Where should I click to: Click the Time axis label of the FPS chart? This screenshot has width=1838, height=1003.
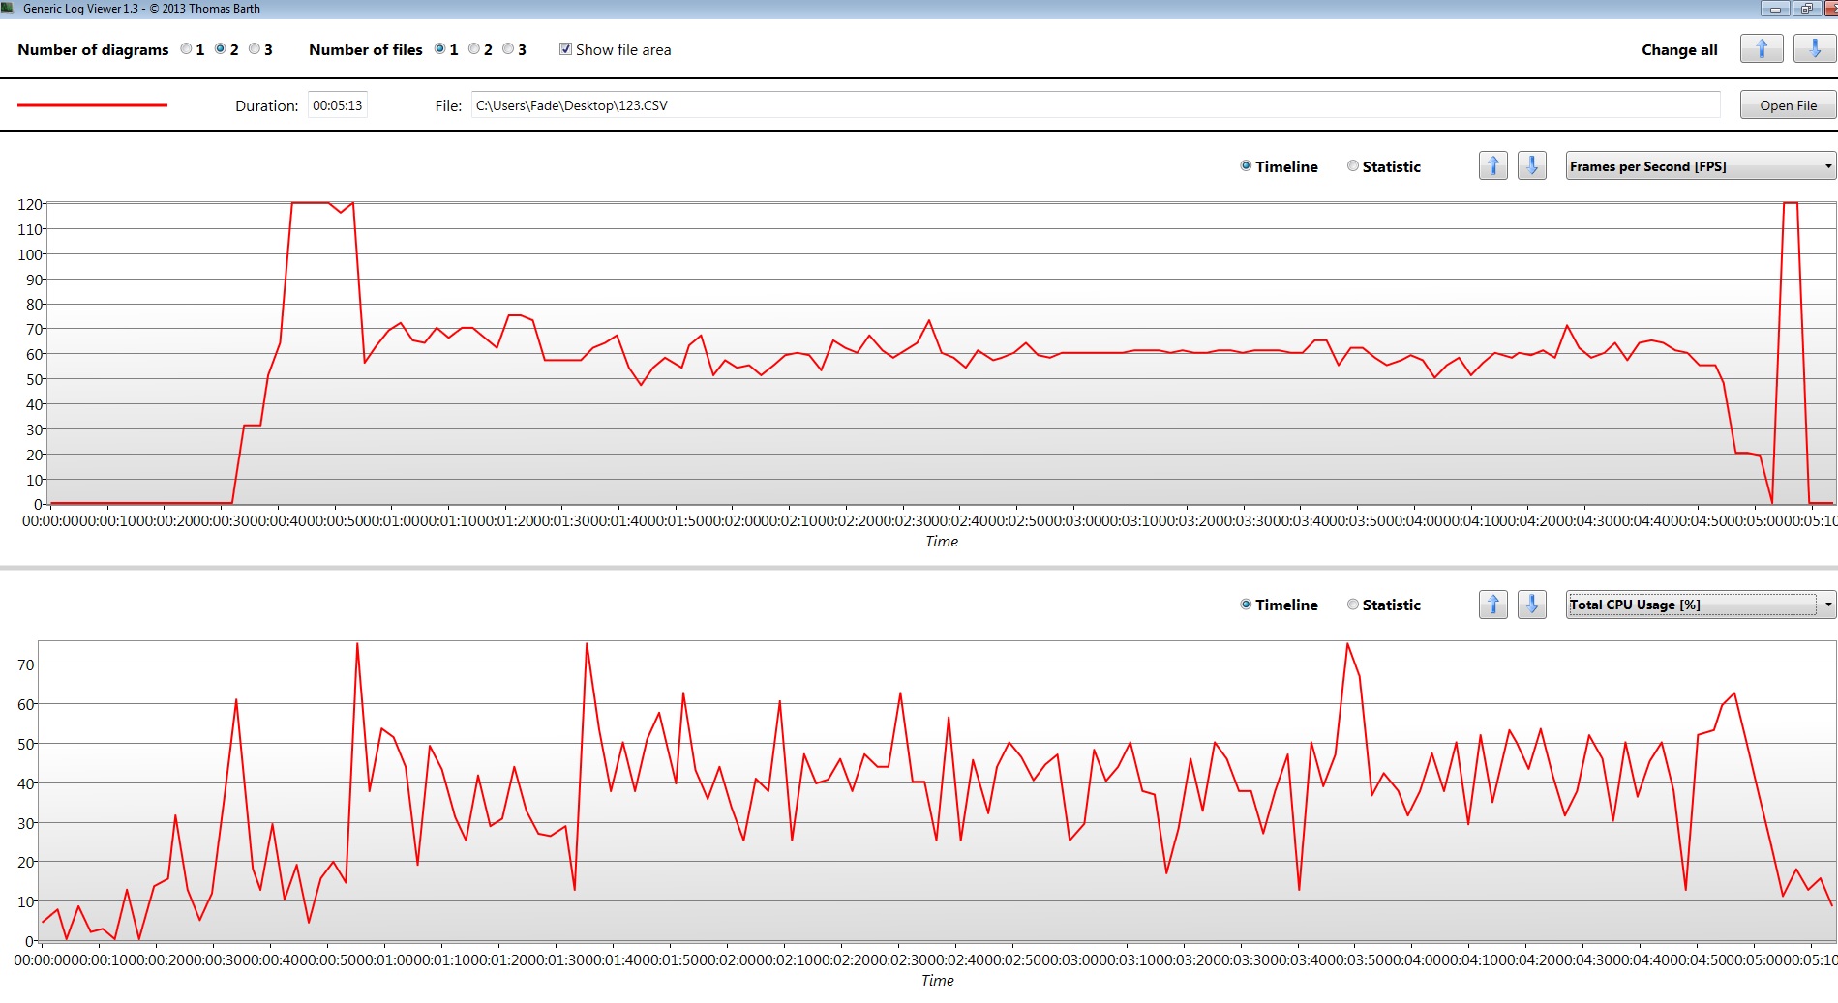[942, 542]
